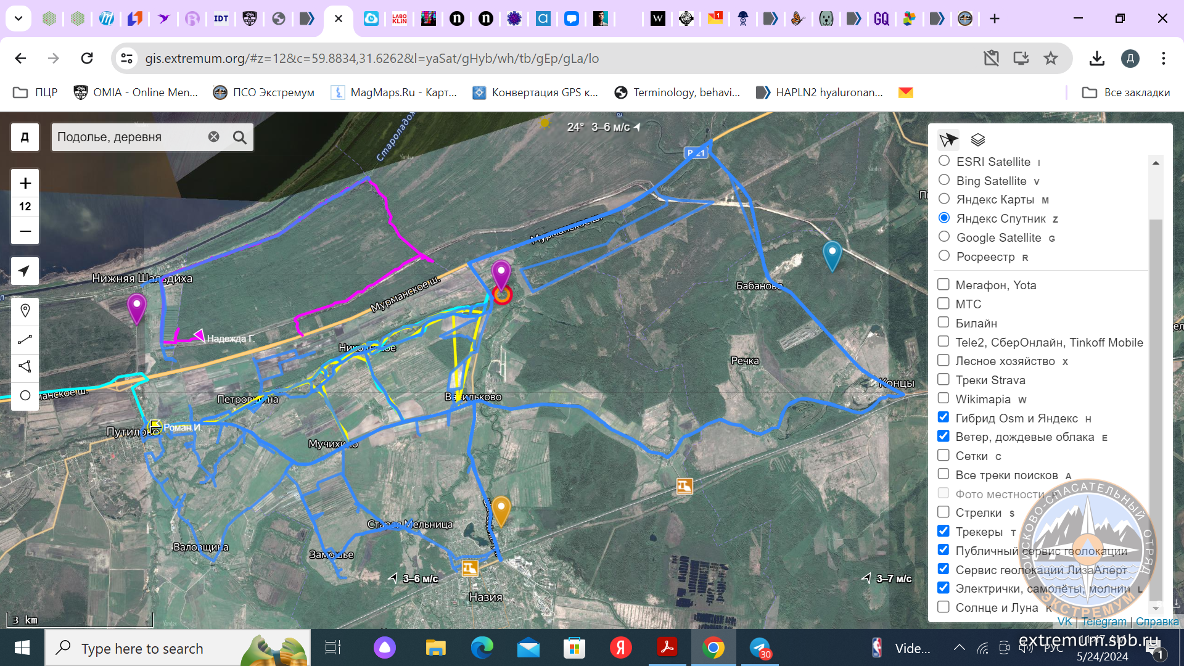The height and width of the screenshot is (666, 1184).
Task: Select the circle drawing tool
Action: pos(25,395)
